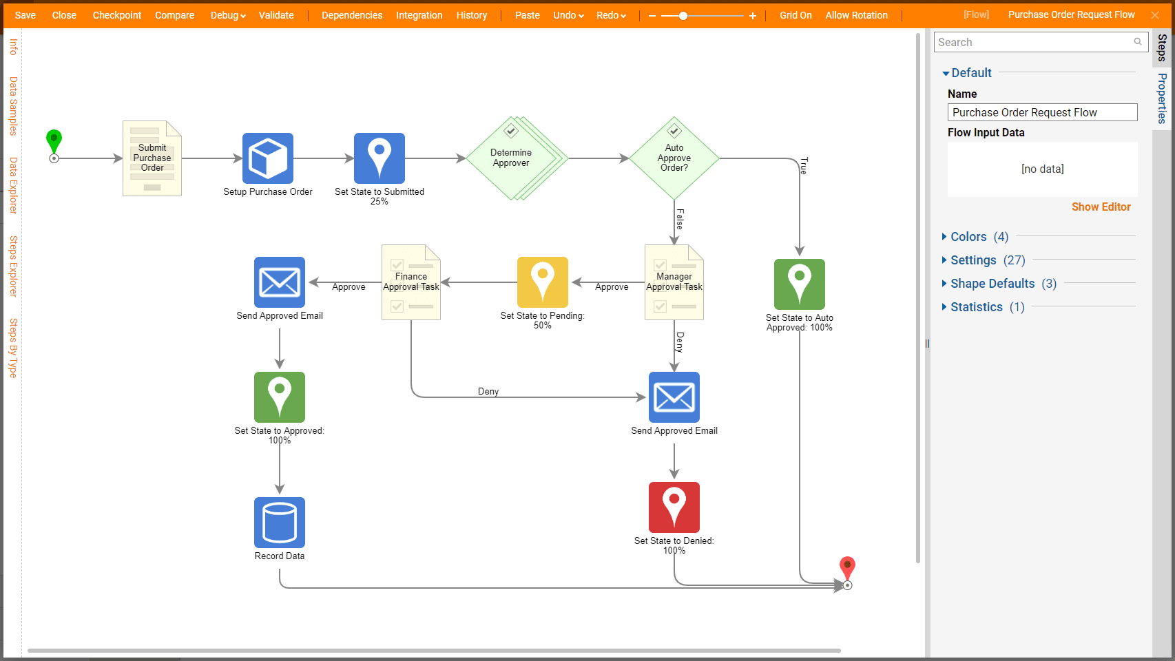The height and width of the screenshot is (661, 1175).
Task: Collapse the Default properties section
Action: (x=967, y=73)
